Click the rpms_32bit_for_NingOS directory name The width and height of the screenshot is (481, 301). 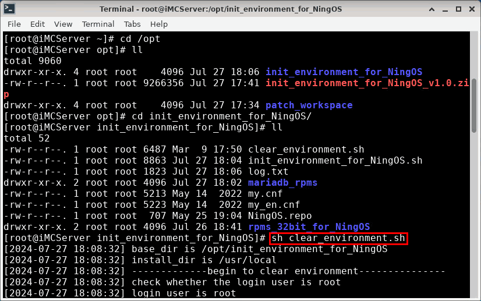(x=309, y=226)
